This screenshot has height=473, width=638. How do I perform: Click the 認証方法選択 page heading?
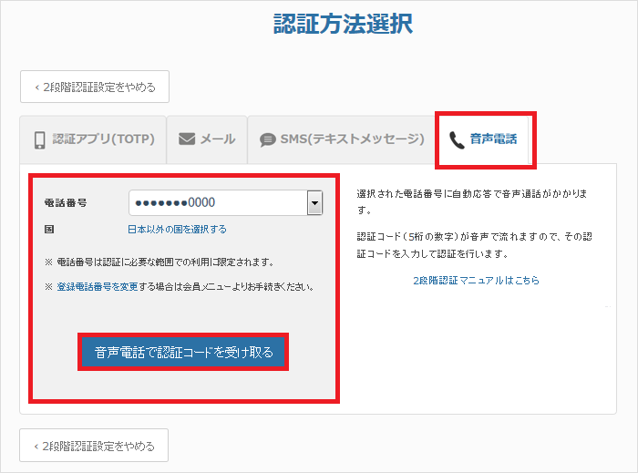click(343, 24)
